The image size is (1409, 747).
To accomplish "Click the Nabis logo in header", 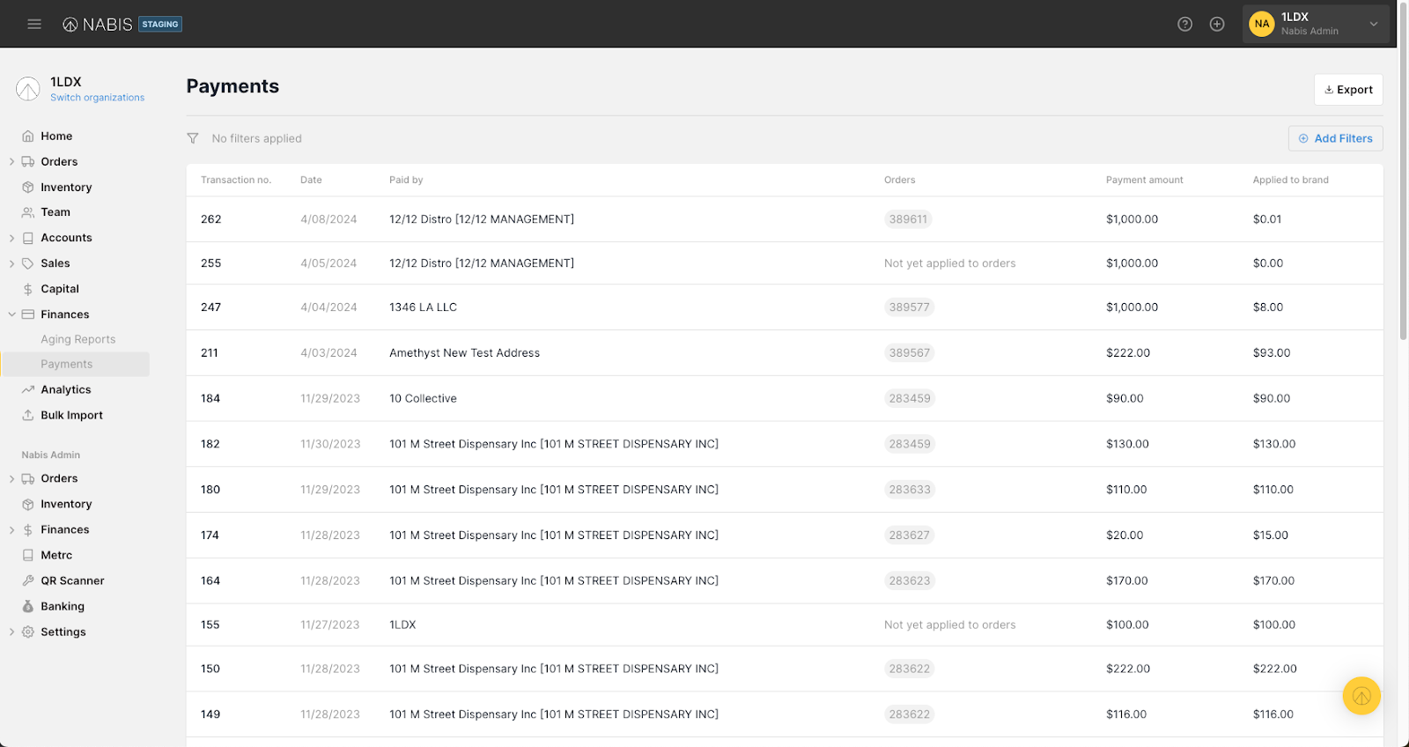I will click(x=98, y=25).
